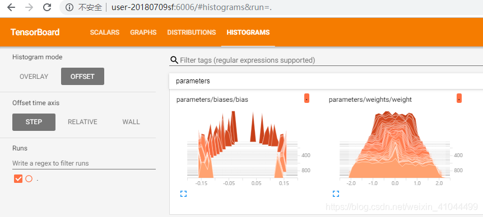Switch to the SCALARS tab

tap(105, 32)
